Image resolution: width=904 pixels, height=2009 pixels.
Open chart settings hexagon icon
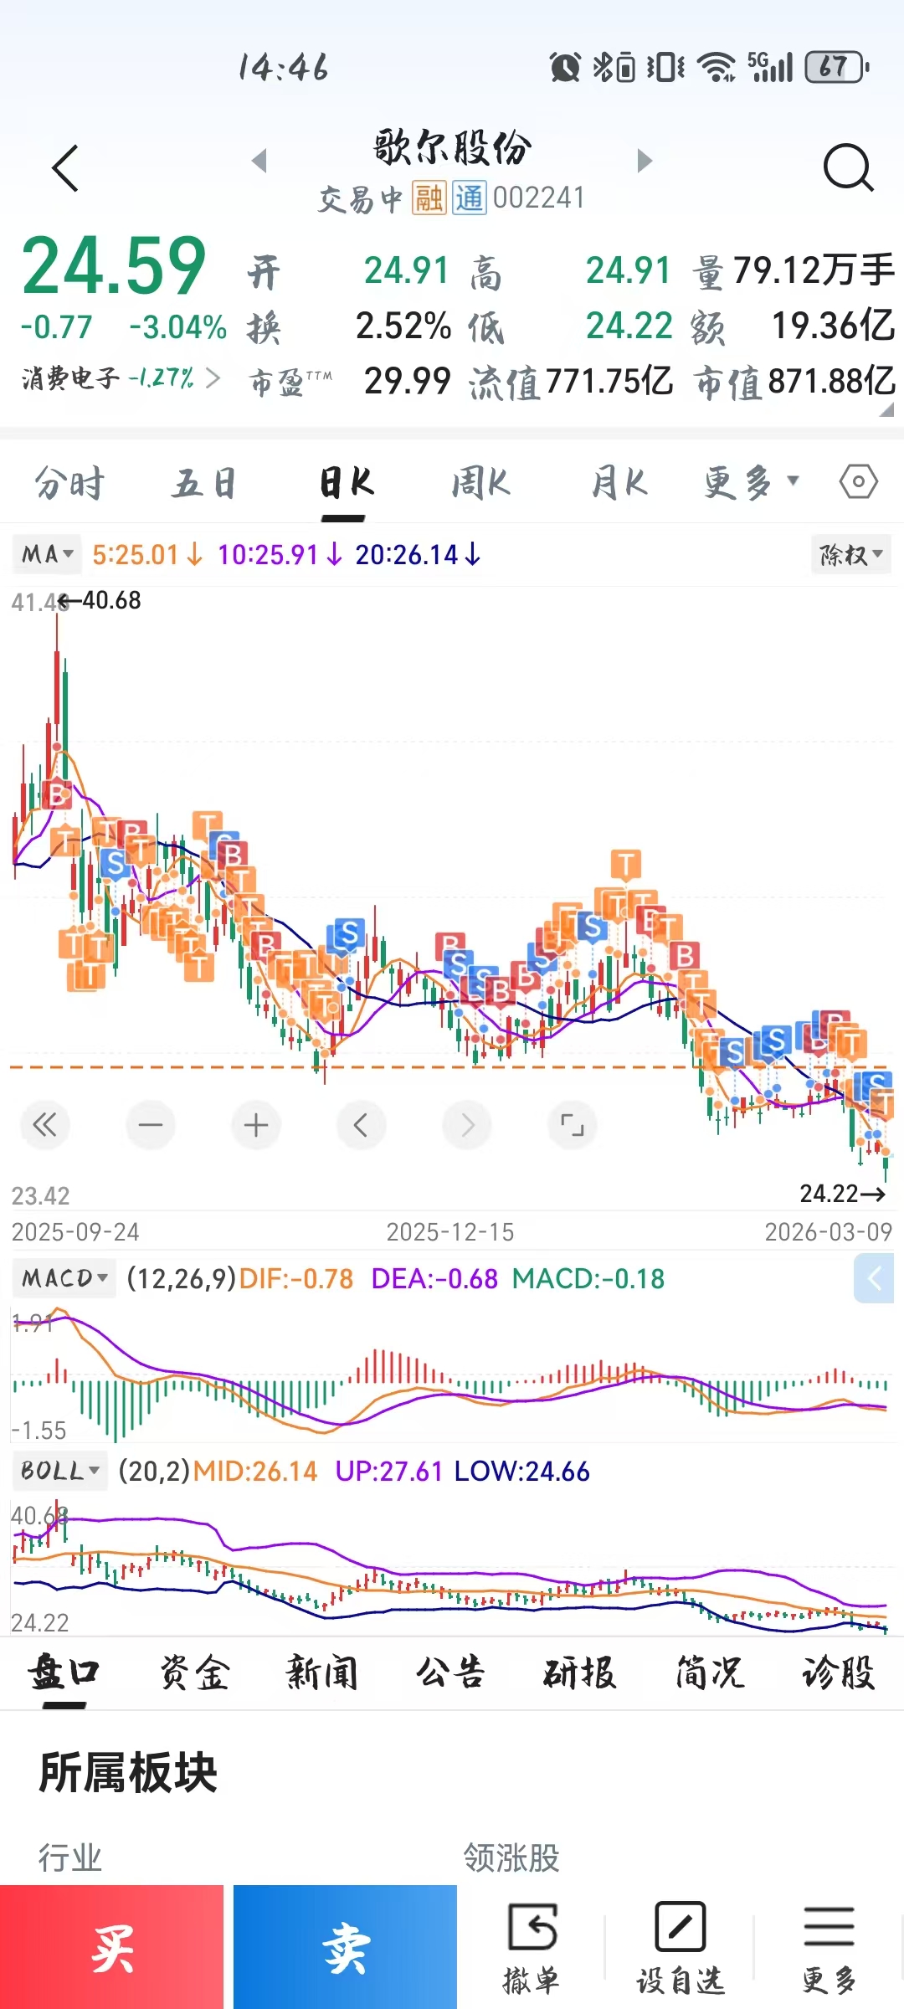point(859,482)
